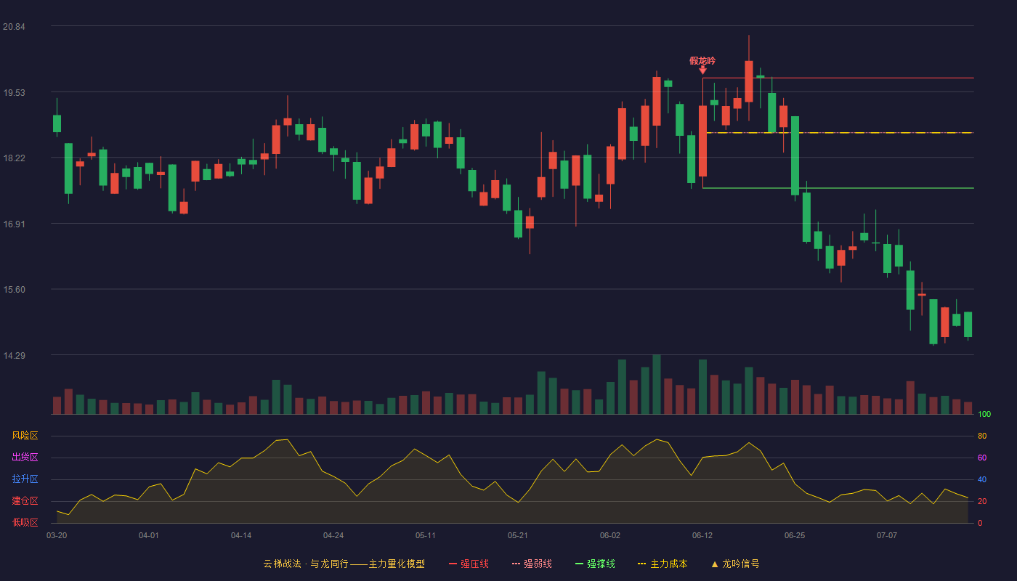Select the 出货区 zone label
This screenshot has width=1017, height=581.
coord(25,458)
